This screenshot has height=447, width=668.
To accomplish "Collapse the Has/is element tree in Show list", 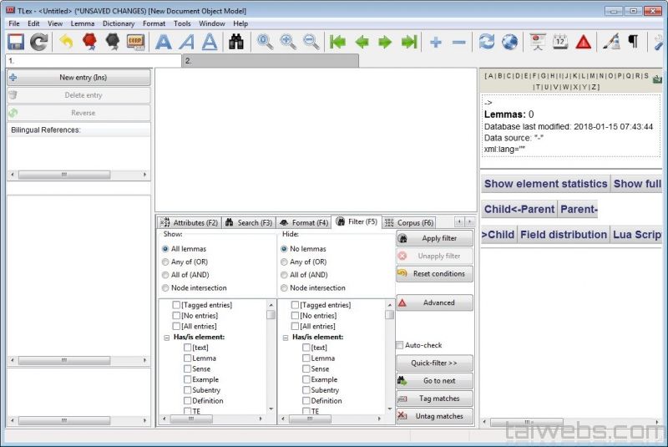I will [x=166, y=338].
